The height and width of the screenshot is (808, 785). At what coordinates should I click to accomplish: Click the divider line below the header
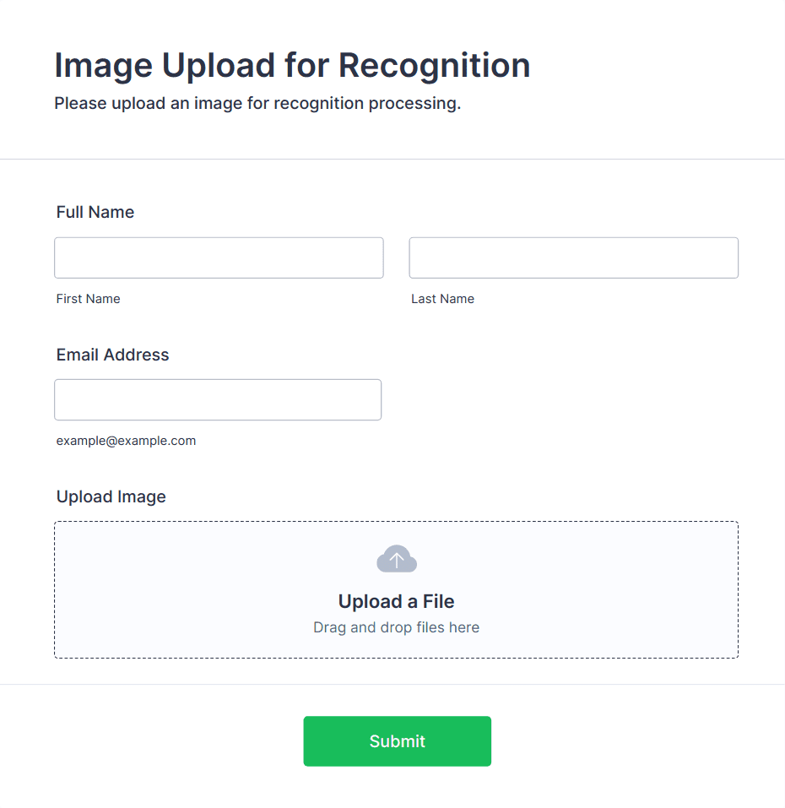[x=392, y=159]
